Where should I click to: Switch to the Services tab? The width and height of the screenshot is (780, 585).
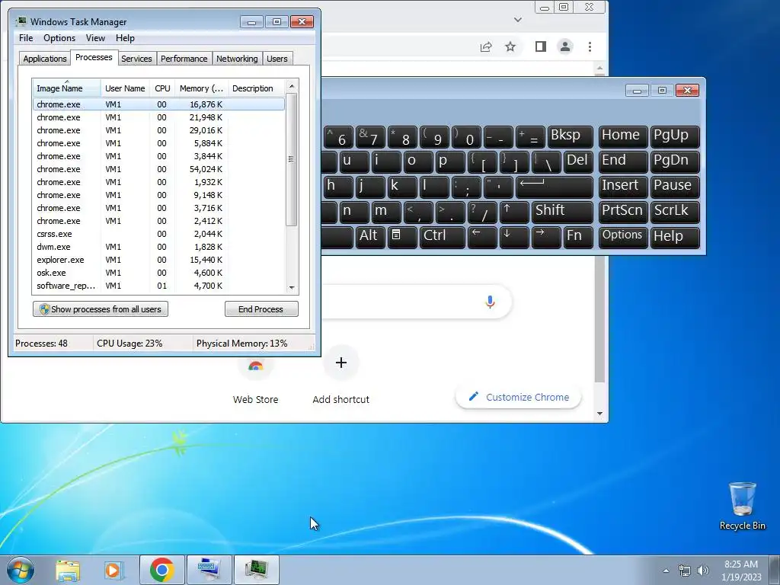(136, 59)
